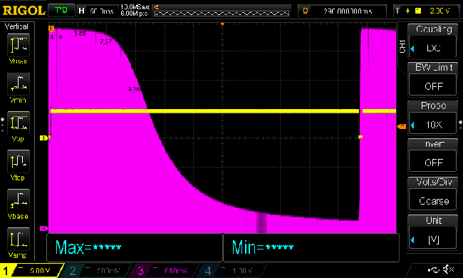Click the USB connection icon
Image resolution: width=463 pixels, height=278 pixels.
pos(433,269)
